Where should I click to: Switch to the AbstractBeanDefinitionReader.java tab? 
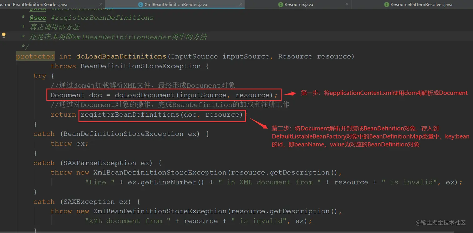[x=33, y=4]
